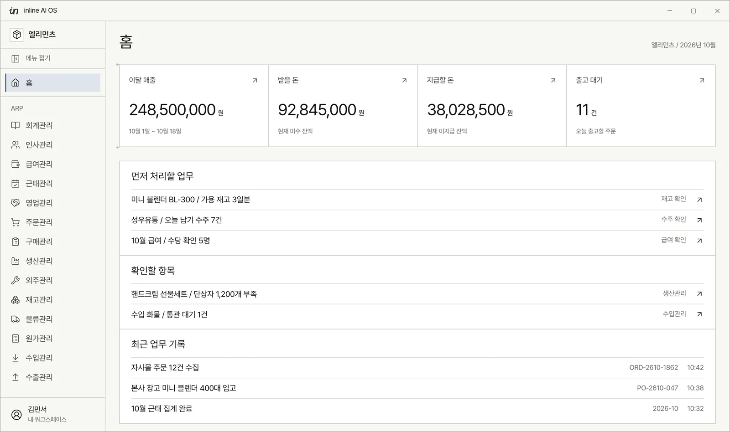Open 받을 돈 card arrow

(x=404, y=80)
